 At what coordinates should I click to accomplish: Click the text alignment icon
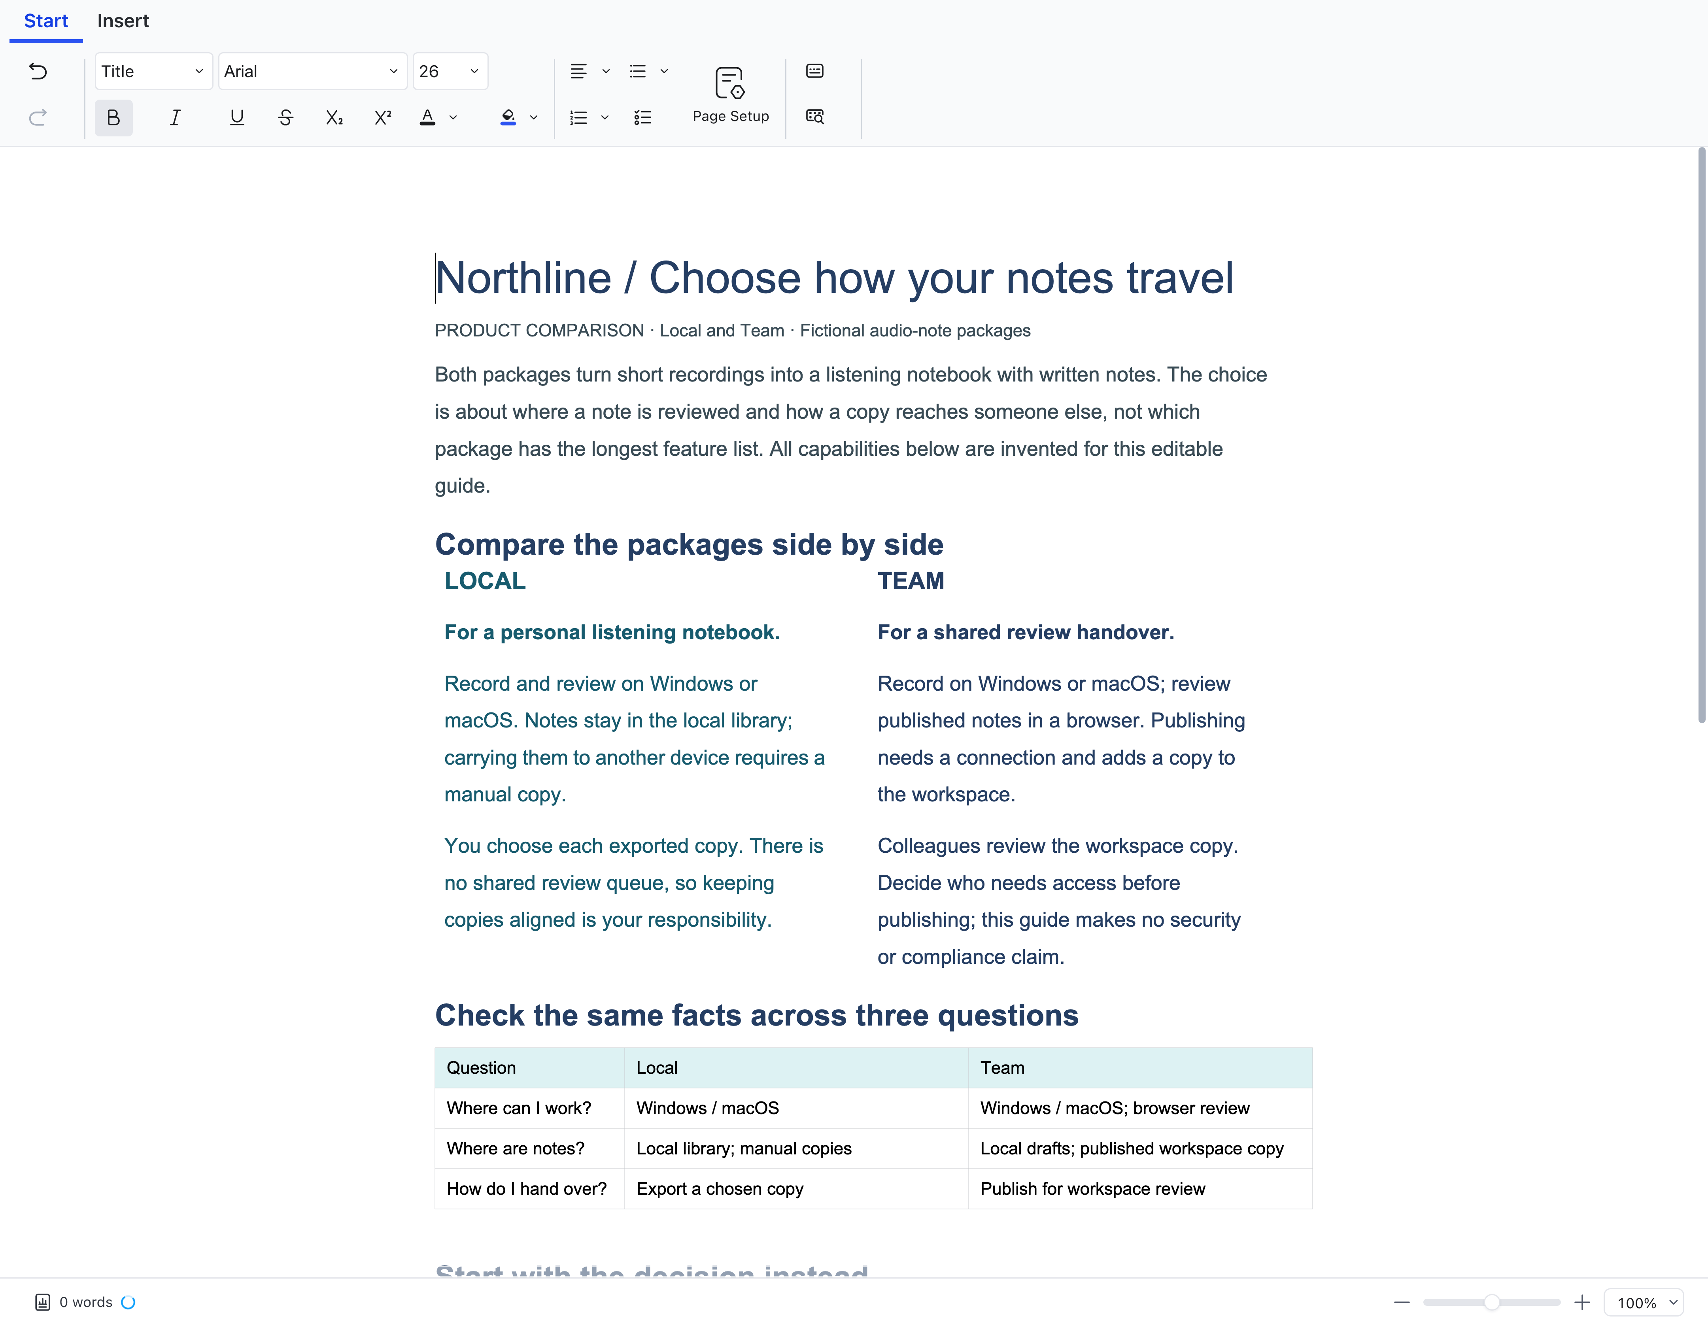coord(579,71)
